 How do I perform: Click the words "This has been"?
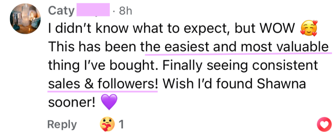click(x=93, y=48)
